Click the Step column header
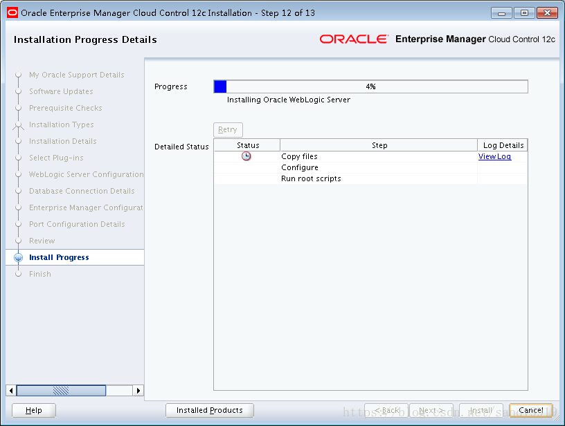The image size is (565, 426). (x=379, y=145)
